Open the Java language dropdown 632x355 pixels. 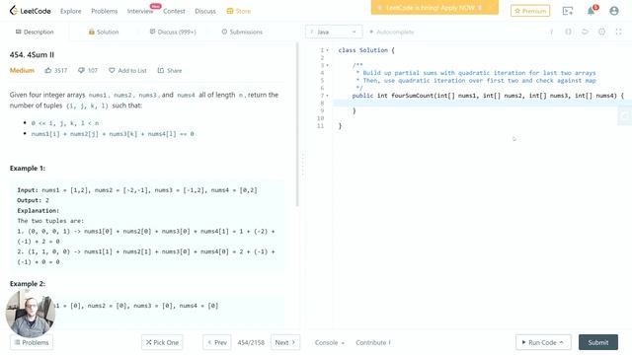(334, 32)
